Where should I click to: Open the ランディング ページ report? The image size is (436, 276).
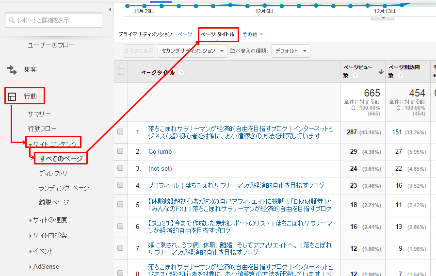point(64,188)
